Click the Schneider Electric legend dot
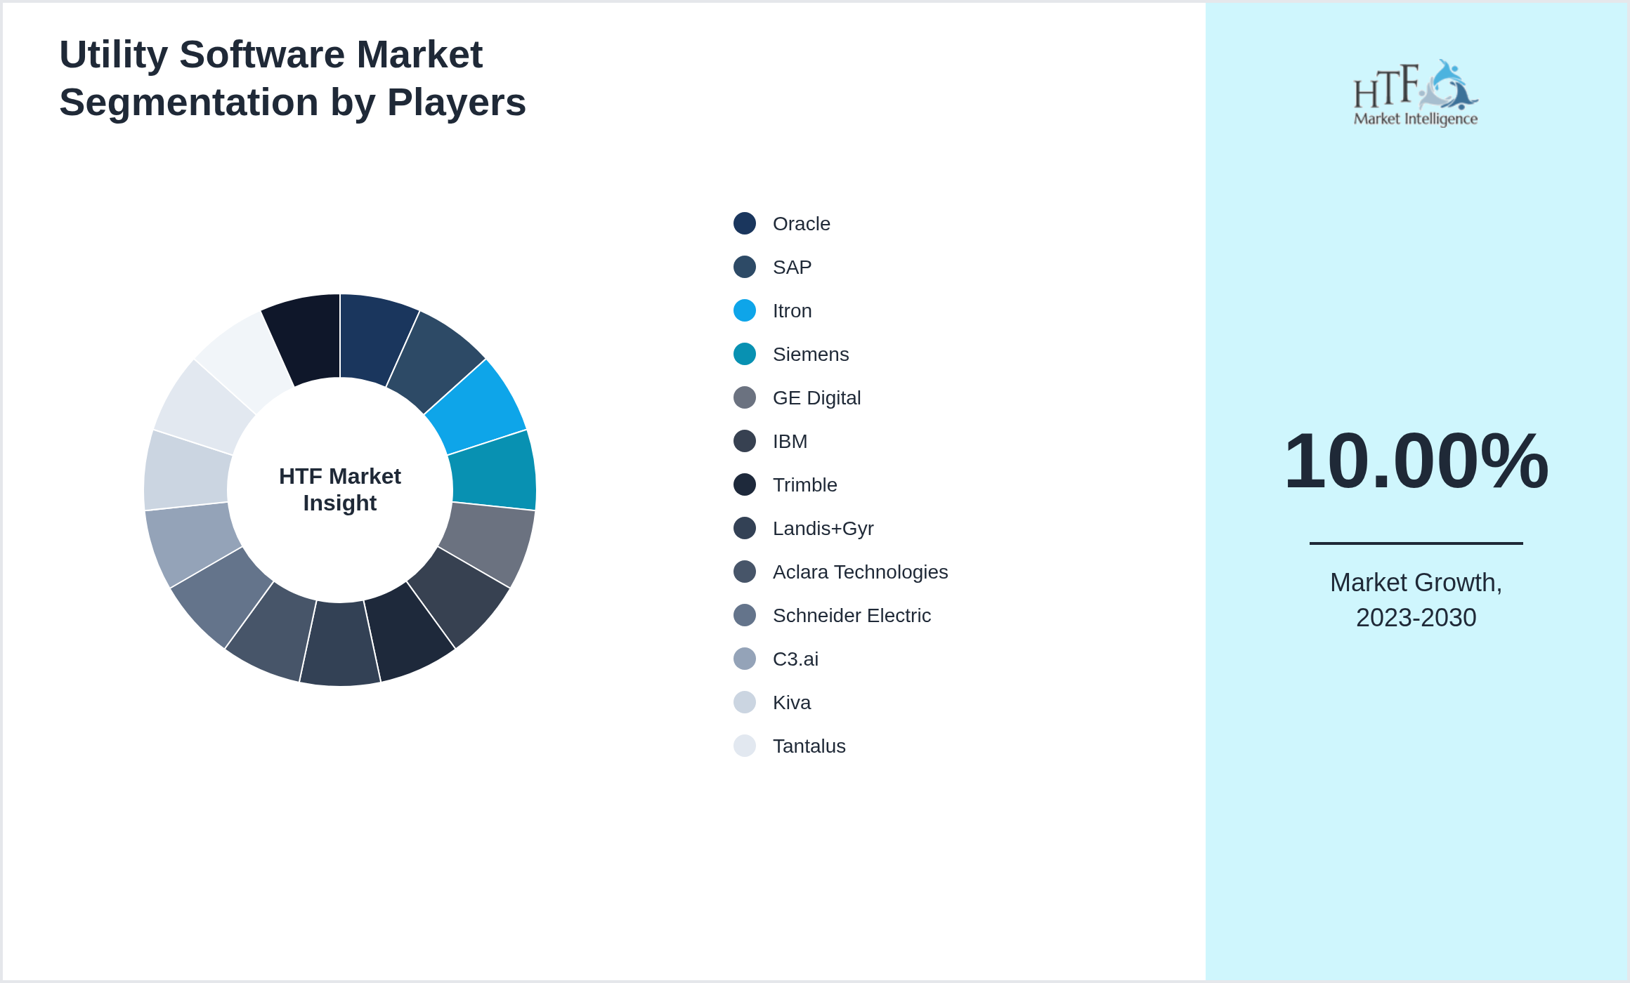The image size is (1630, 983). 745,615
